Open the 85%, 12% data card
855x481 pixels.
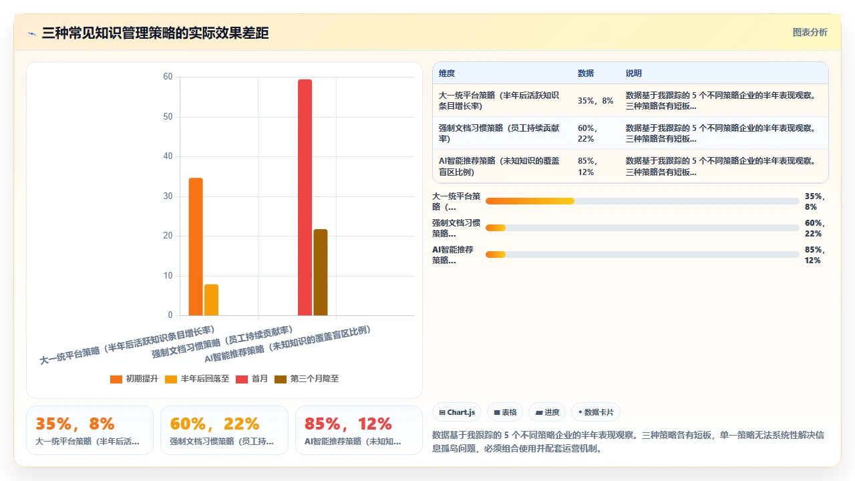(359, 430)
